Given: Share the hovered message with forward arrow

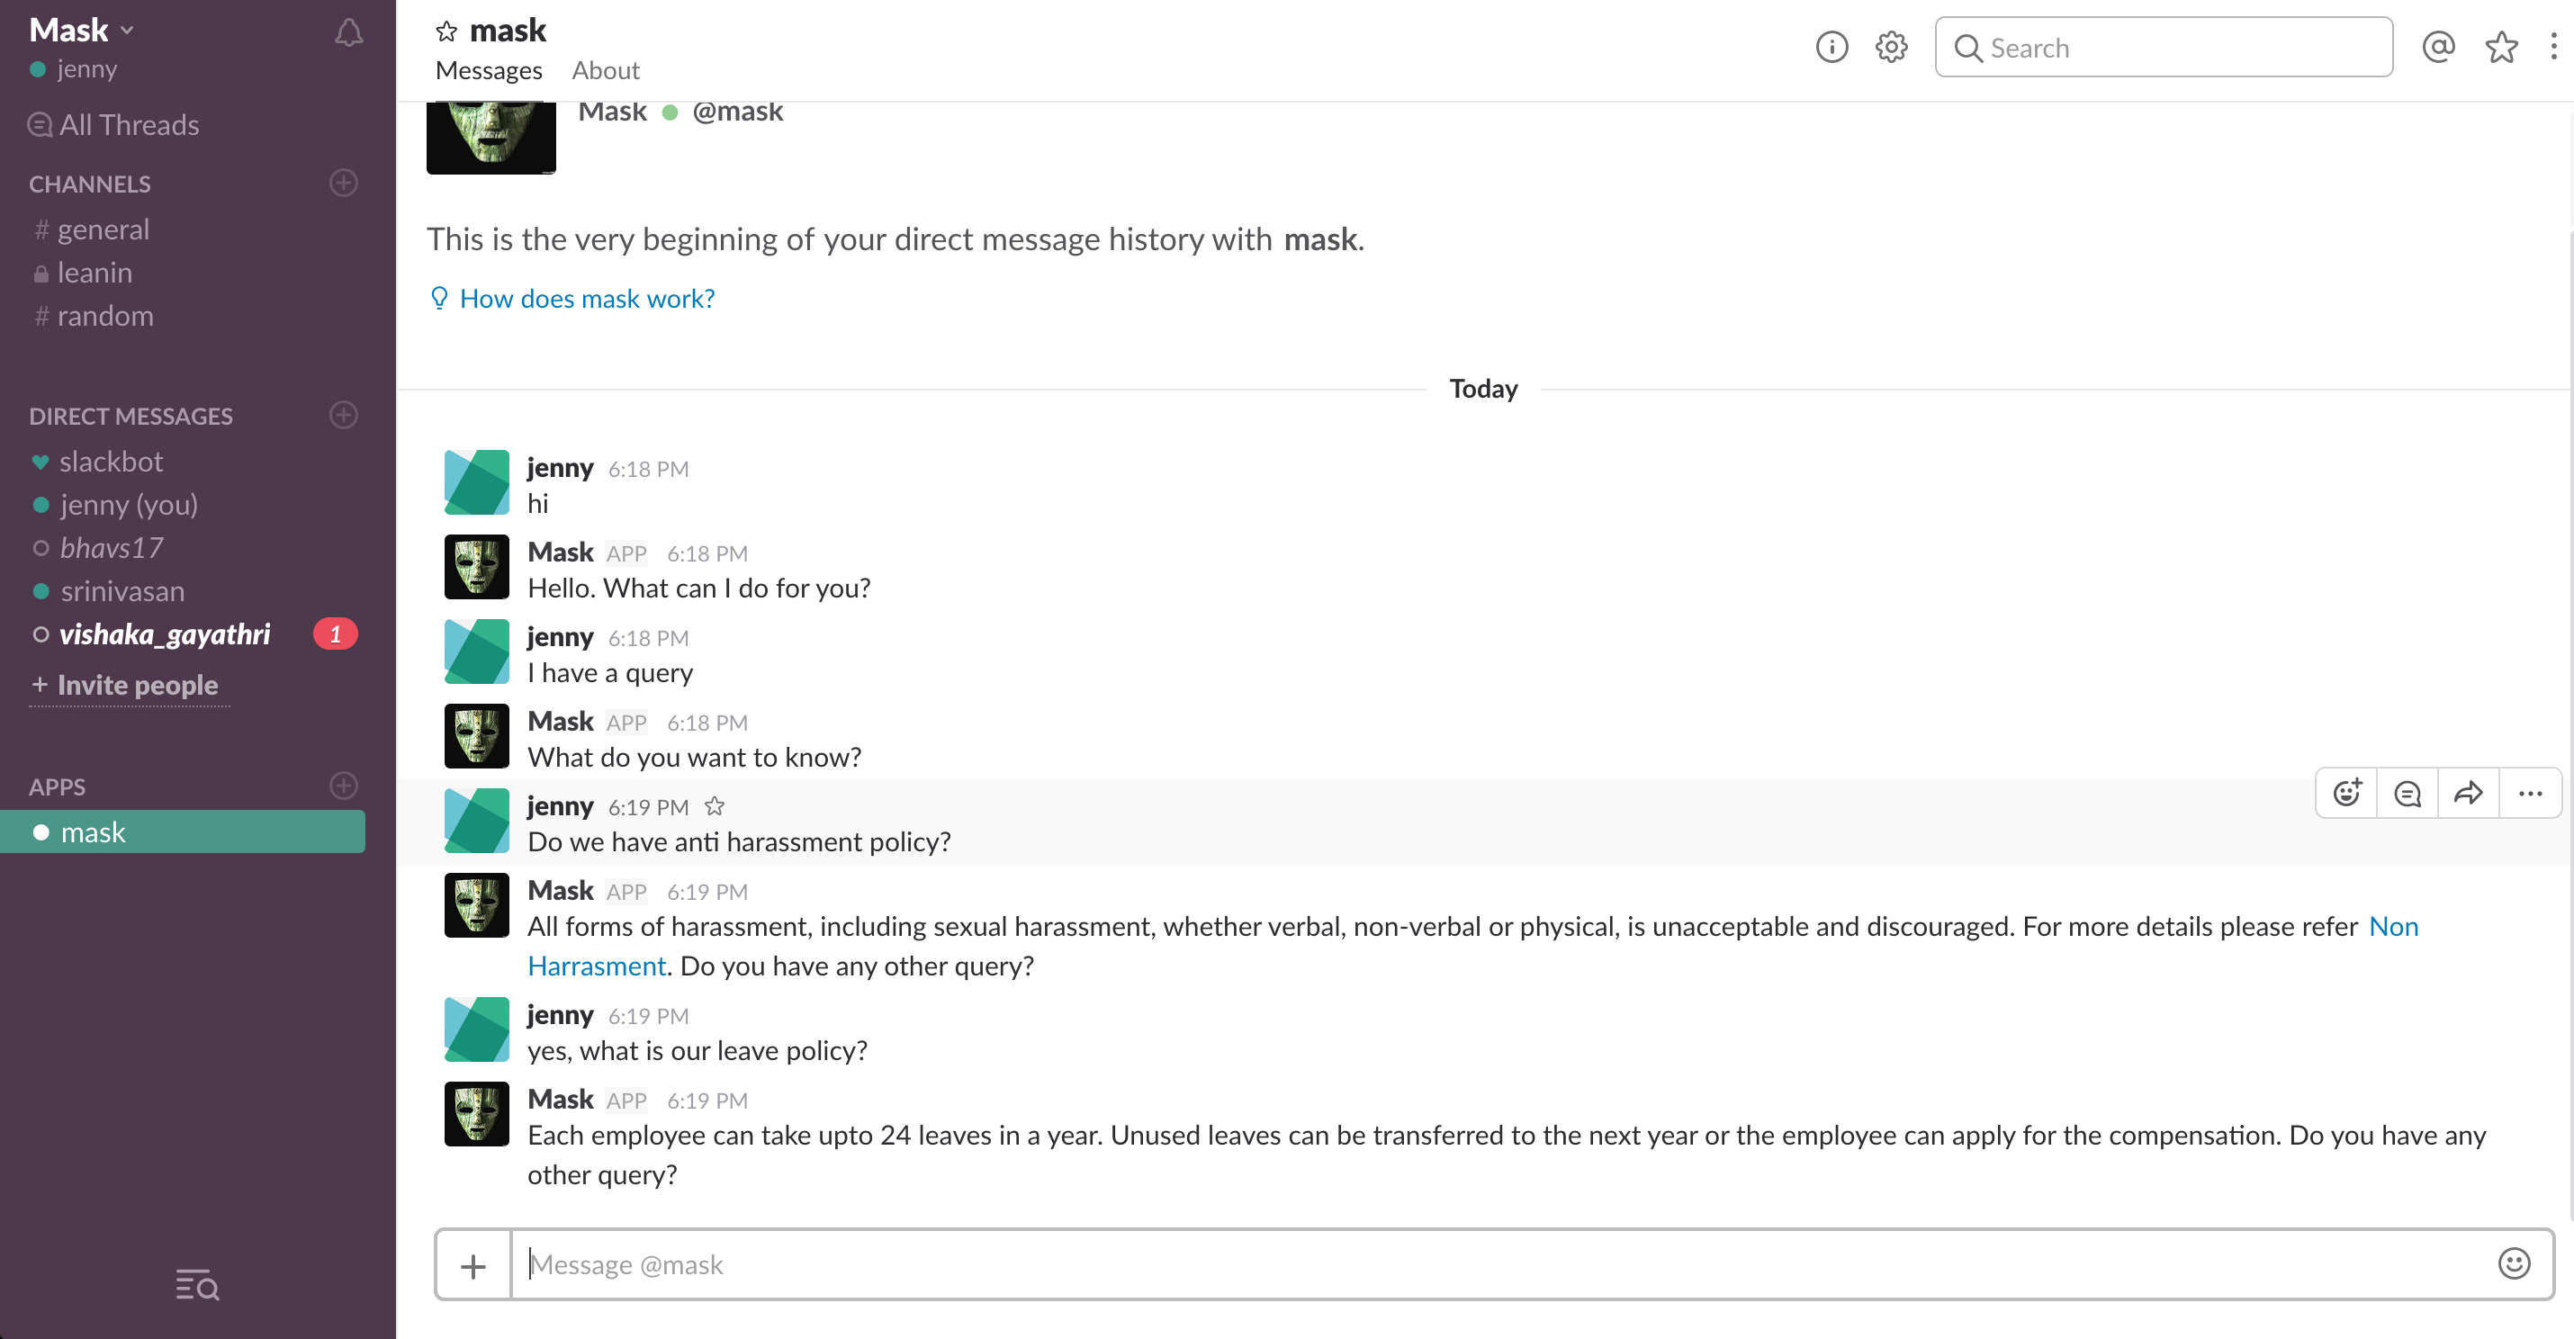Looking at the screenshot, I should 2468,794.
